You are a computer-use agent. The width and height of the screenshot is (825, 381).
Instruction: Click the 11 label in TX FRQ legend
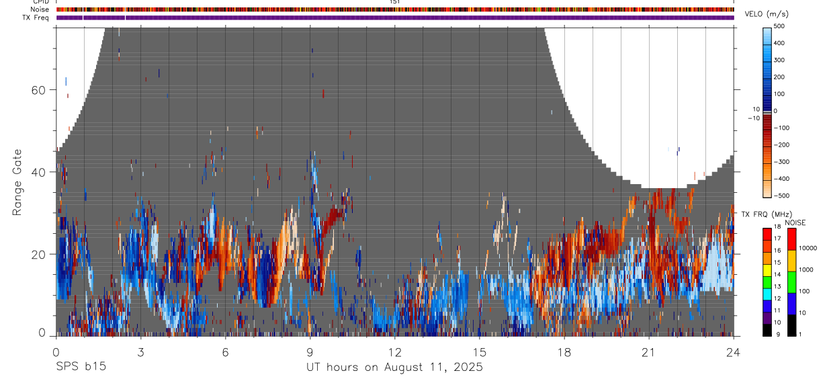click(778, 311)
